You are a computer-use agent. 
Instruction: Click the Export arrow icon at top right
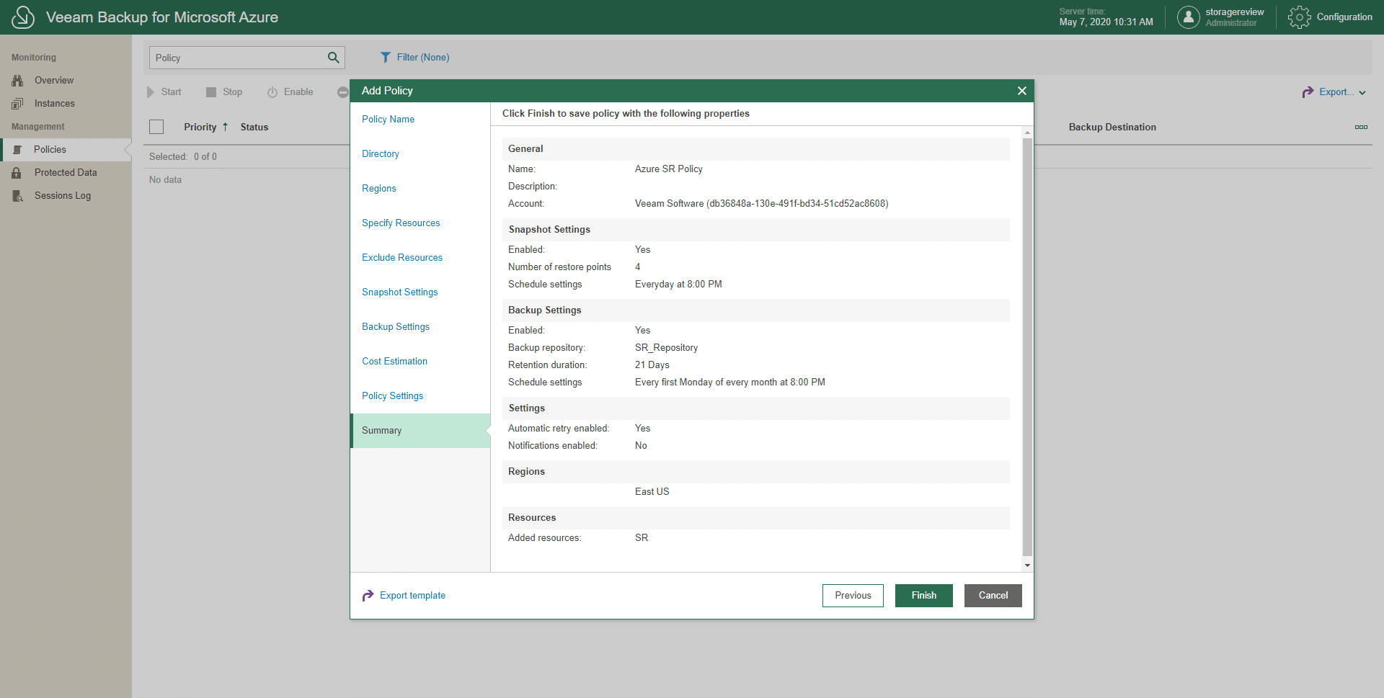(1308, 92)
